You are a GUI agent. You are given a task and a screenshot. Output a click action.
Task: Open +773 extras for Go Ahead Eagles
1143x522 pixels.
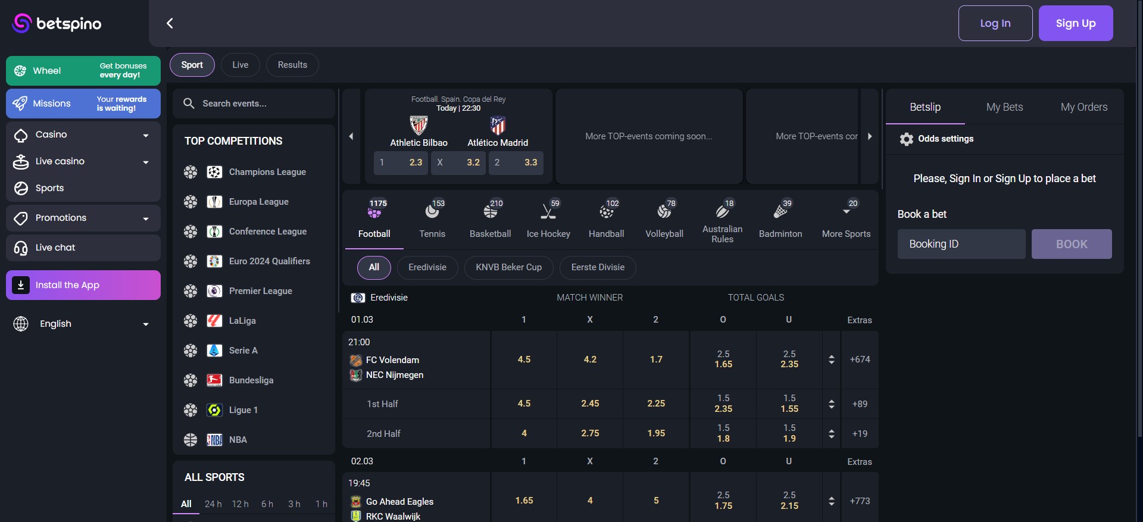pyautogui.click(x=860, y=501)
